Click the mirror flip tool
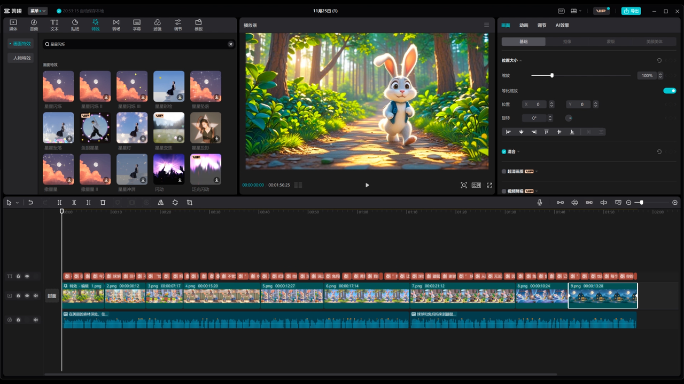 click(160, 203)
